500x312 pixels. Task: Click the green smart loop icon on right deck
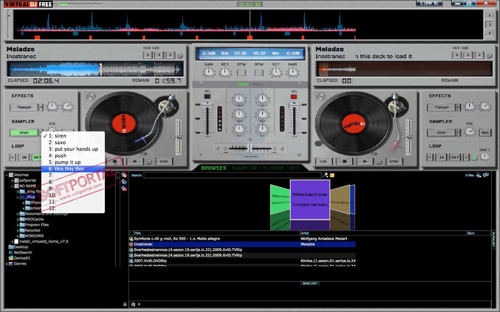474,158
